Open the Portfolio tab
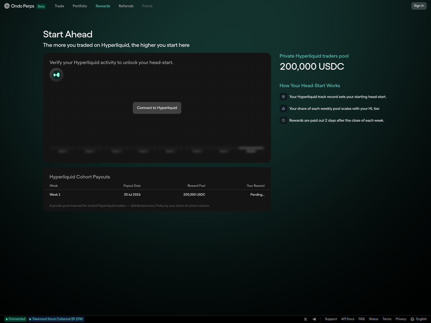 tap(80, 6)
